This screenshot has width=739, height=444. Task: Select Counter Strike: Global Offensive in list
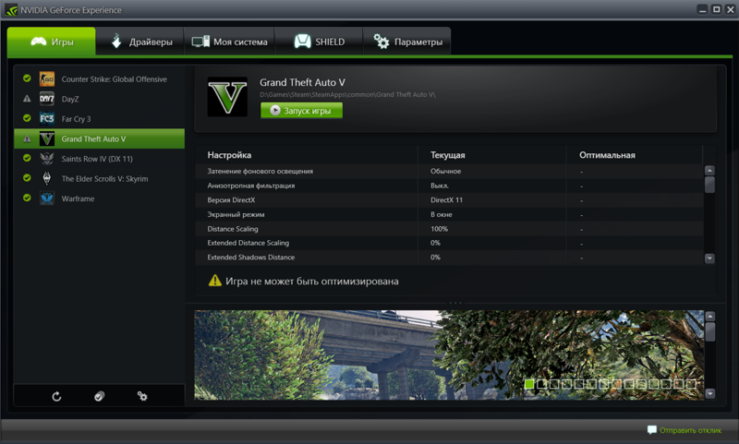[x=99, y=79]
